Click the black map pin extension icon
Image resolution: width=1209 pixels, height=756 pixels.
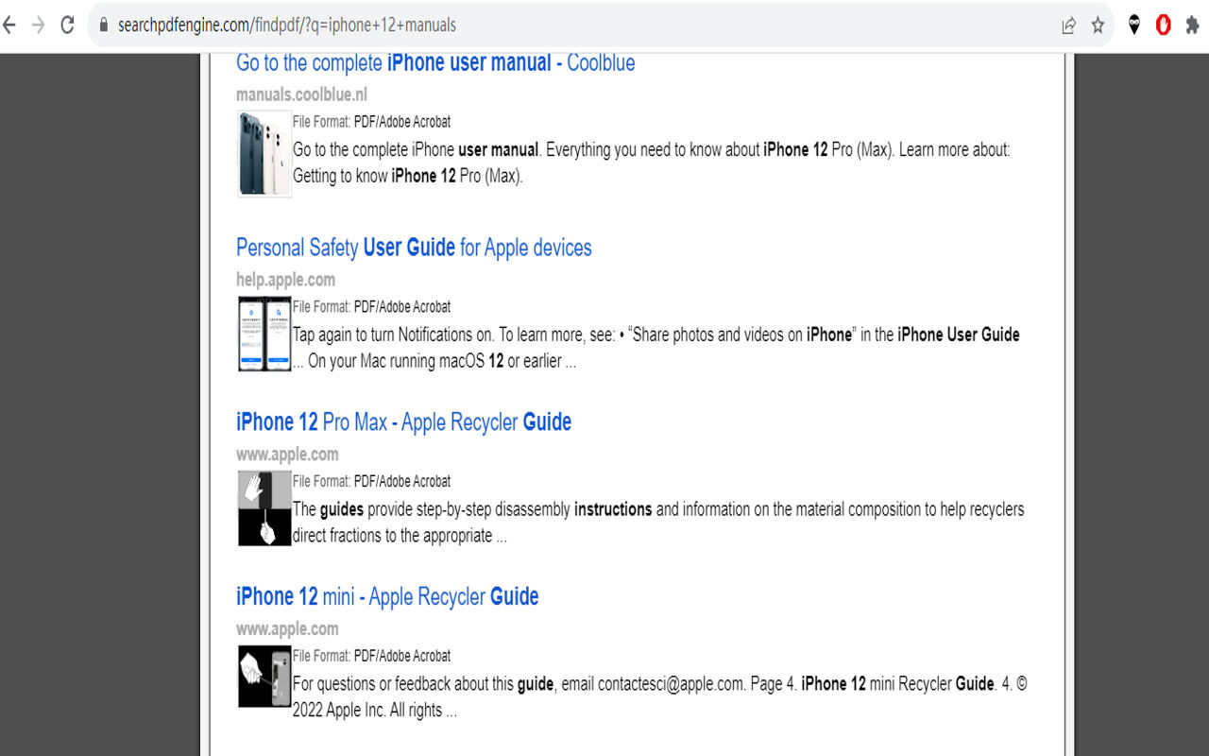(1134, 26)
